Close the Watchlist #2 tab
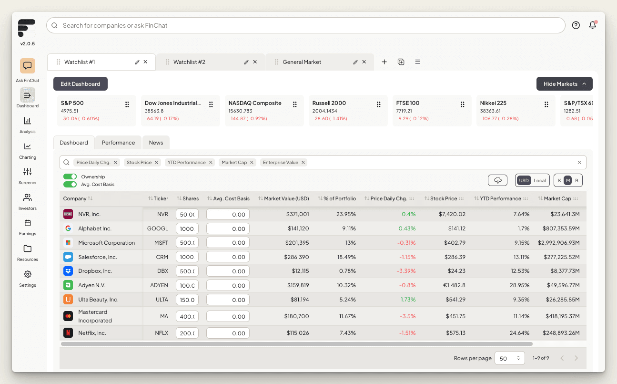The width and height of the screenshot is (617, 384). [255, 62]
